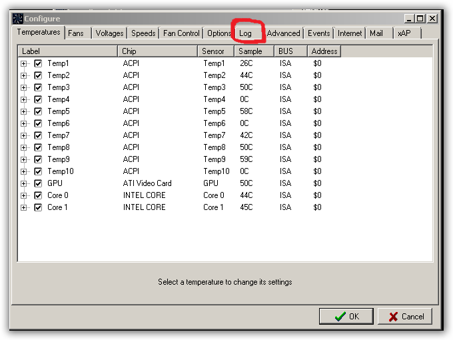The image size is (453, 340).
Task: Expand the Core 1 tree node
Action: 24,207
